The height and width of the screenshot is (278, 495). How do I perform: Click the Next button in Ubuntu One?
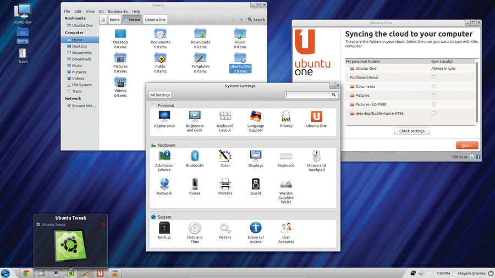(467, 145)
